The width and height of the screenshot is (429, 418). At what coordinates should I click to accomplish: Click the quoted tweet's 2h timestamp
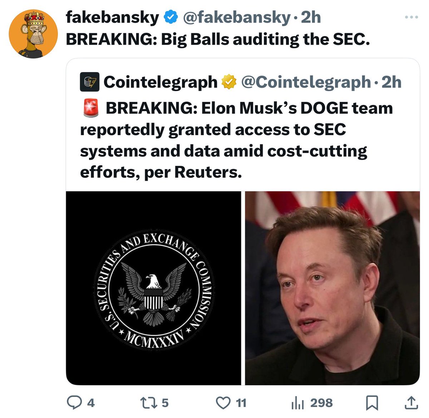click(x=392, y=82)
